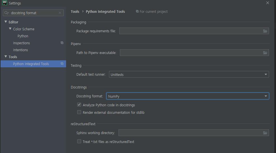Click the Default test runner label

[91, 75]
